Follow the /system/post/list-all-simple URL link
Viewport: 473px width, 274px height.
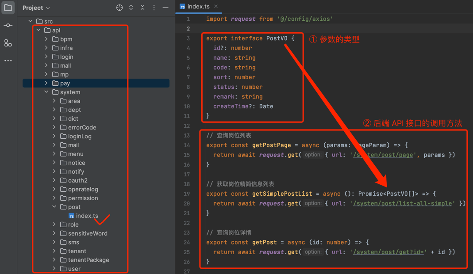click(x=403, y=203)
